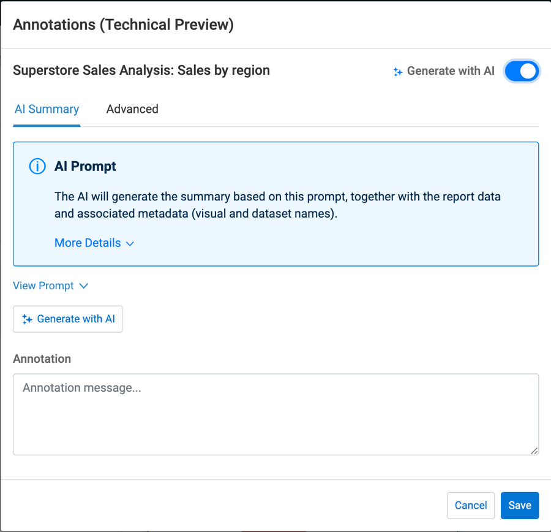Expand the More Details chevron
Viewport: 551px width, 532px height.
[130, 243]
